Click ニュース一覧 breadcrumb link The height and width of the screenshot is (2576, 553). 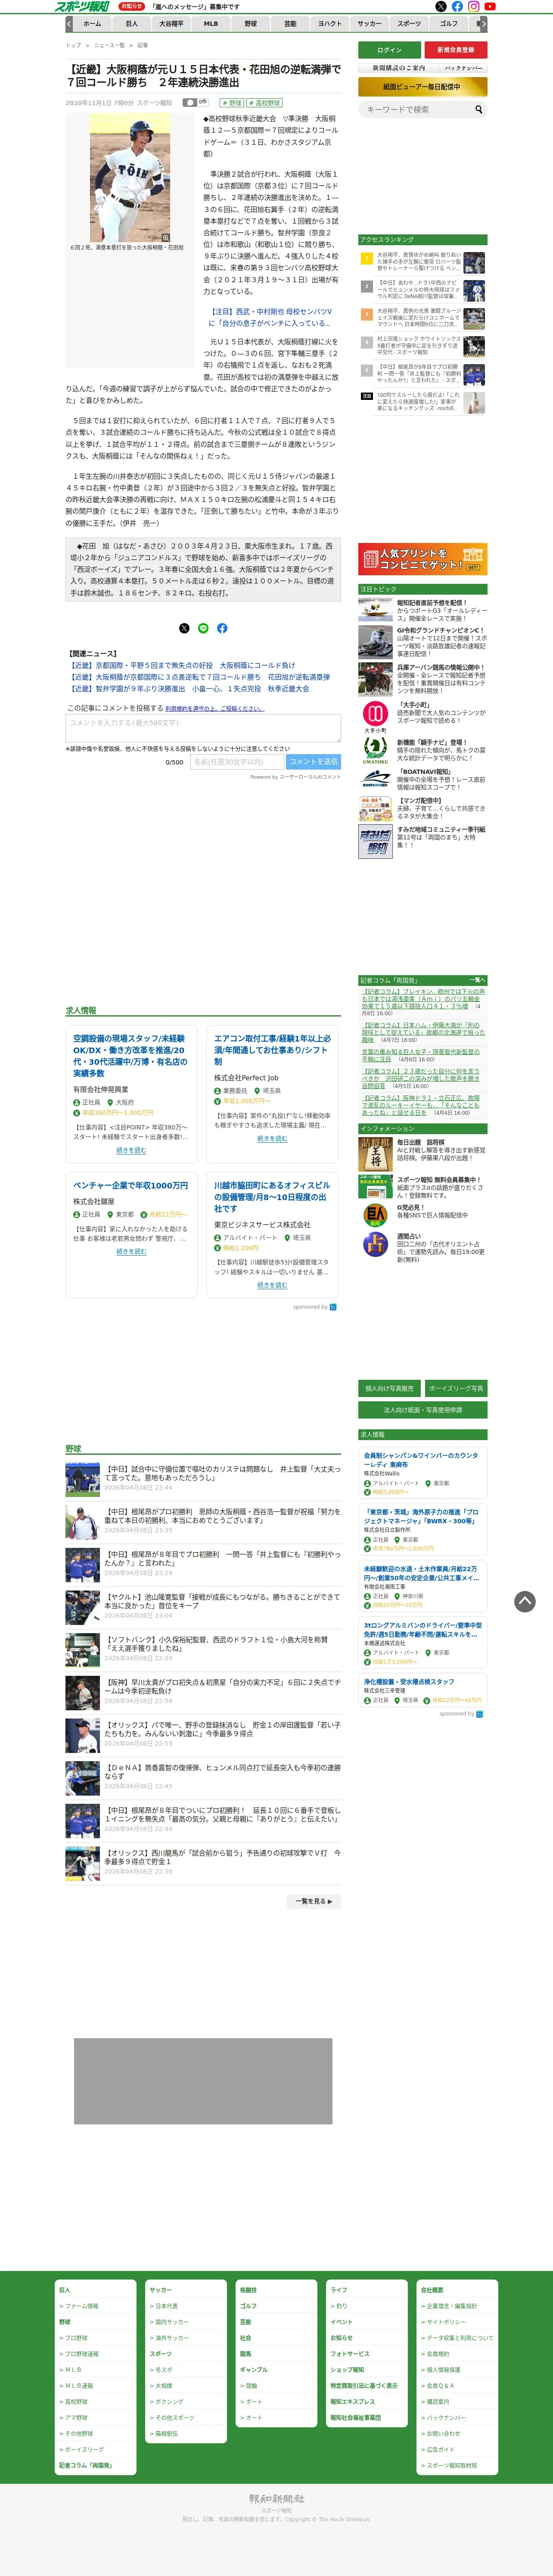[109, 45]
